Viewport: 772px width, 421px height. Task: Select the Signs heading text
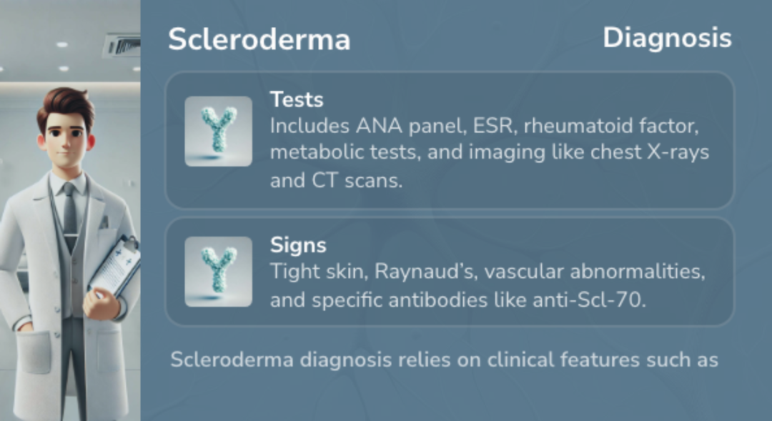point(298,245)
